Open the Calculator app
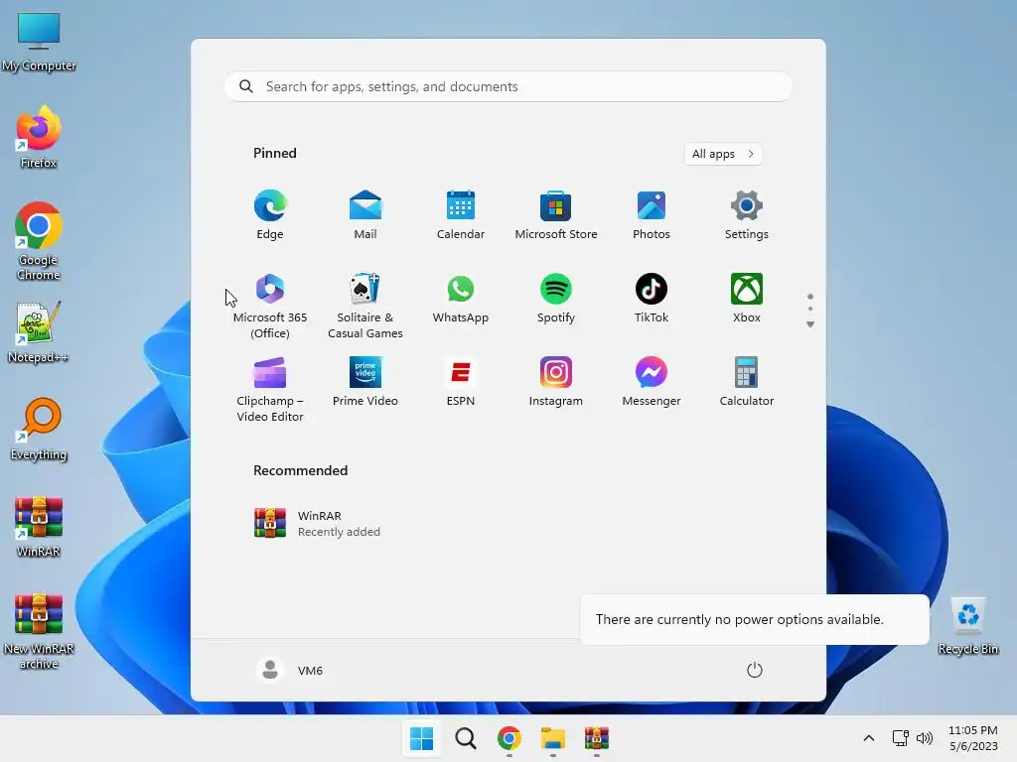 [x=747, y=382]
